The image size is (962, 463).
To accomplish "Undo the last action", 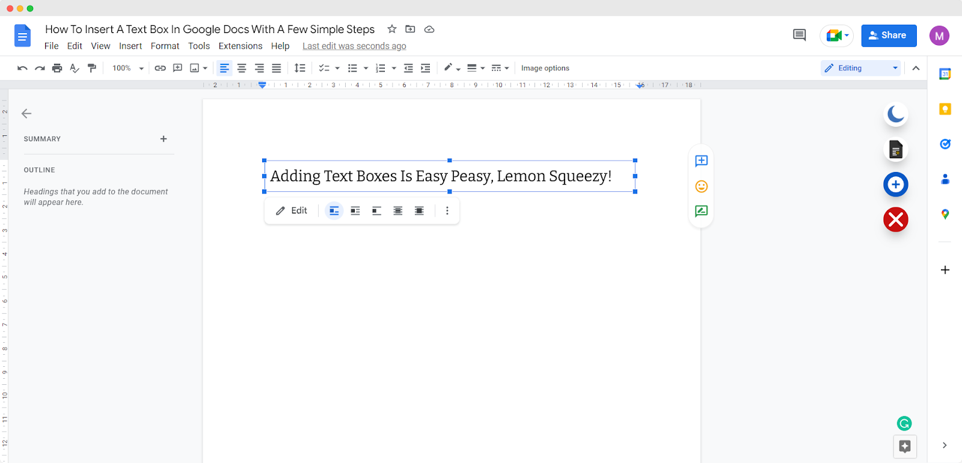I will pyautogui.click(x=22, y=68).
